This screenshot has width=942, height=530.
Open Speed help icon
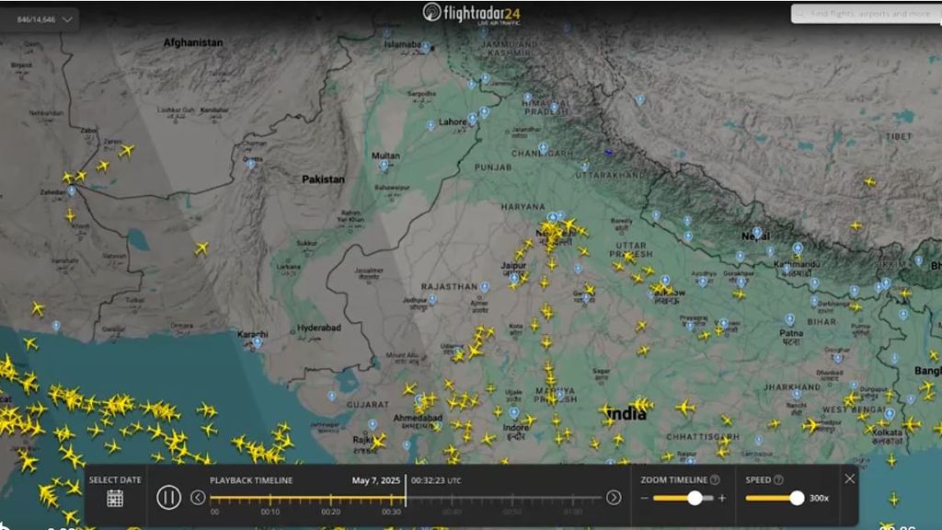pos(778,479)
